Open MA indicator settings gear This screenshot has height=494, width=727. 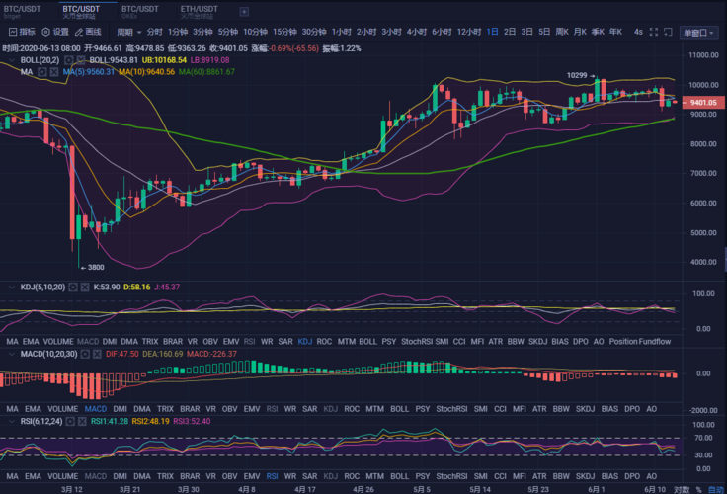[43, 72]
